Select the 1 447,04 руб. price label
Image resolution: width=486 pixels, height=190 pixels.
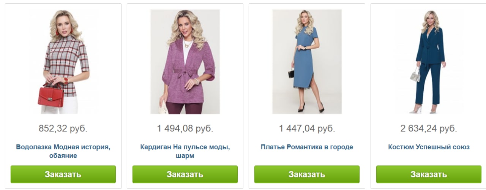pos(307,128)
